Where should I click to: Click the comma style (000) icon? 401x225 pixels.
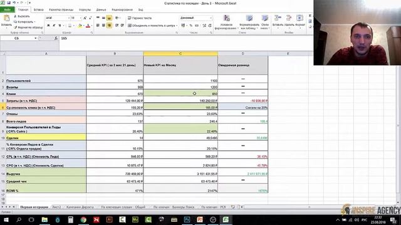[197, 26]
